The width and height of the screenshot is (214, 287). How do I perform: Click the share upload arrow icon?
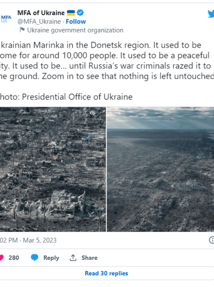click(73, 258)
